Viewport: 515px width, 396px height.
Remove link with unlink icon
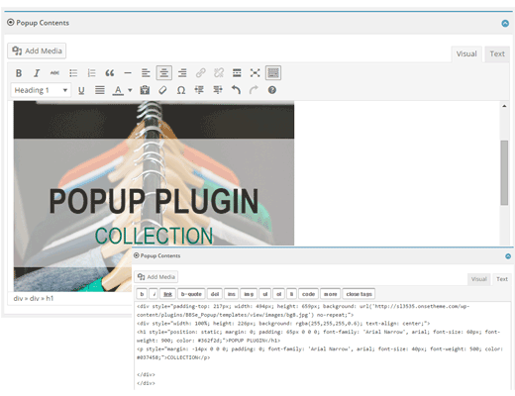(x=219, y=73)
